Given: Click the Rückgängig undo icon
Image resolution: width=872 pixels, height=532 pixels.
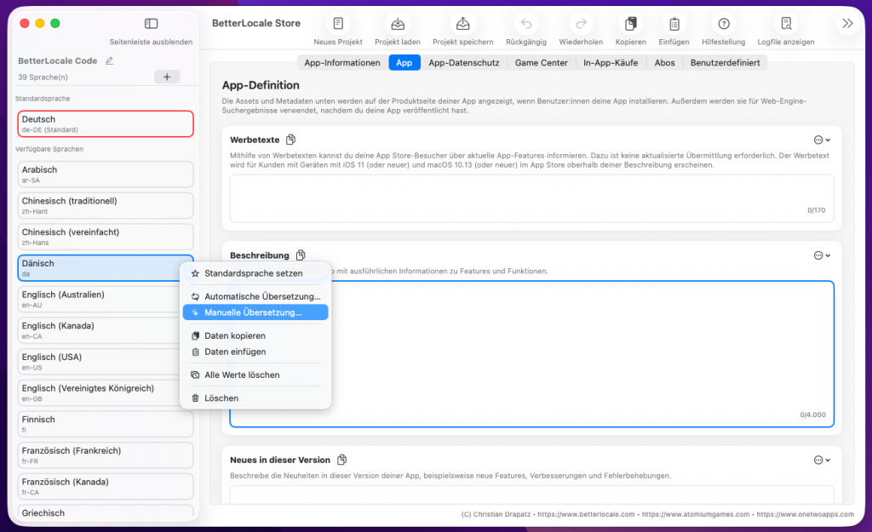Looking at the screenshot, I should click(x=526, y=24).
